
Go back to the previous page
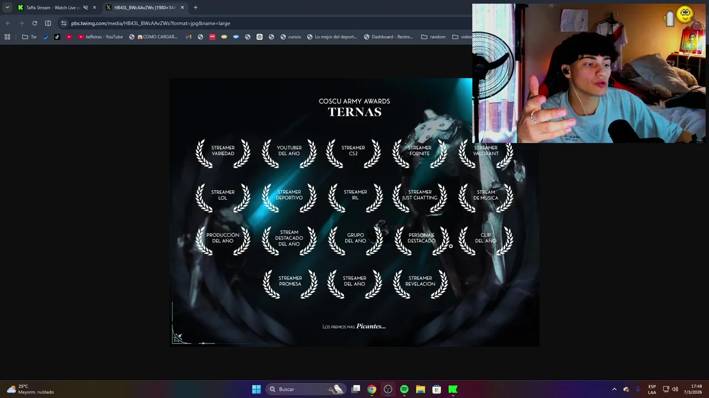coord(8,23)
